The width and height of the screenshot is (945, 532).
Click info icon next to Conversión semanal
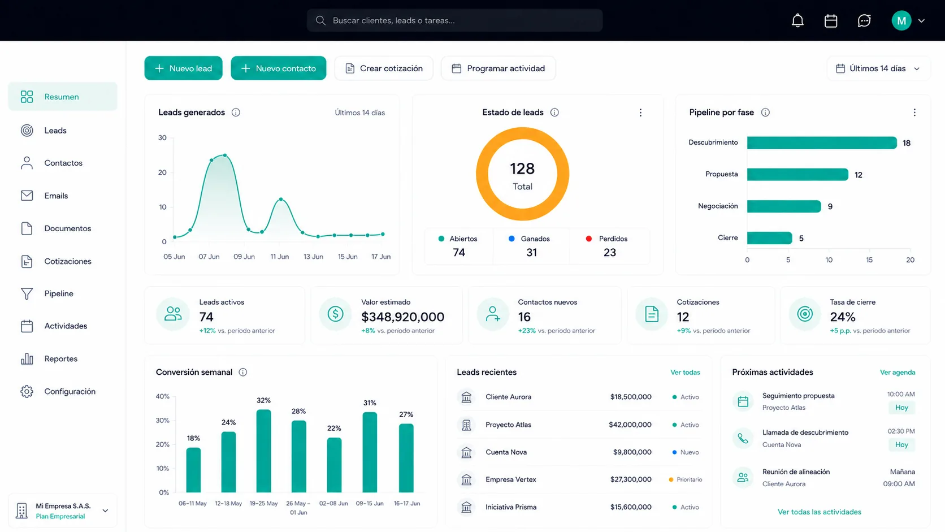point(243,372)
